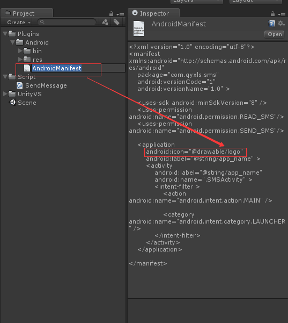This screenshot has height=323, width=288.
Task: Click the SendMessage C# script icon
Action: tap(19, 85)
